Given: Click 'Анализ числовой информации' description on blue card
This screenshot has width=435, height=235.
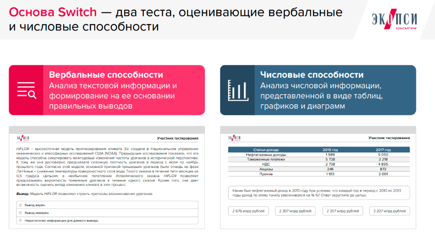Looking at the screenshot, I should click(x=321, y=96).
